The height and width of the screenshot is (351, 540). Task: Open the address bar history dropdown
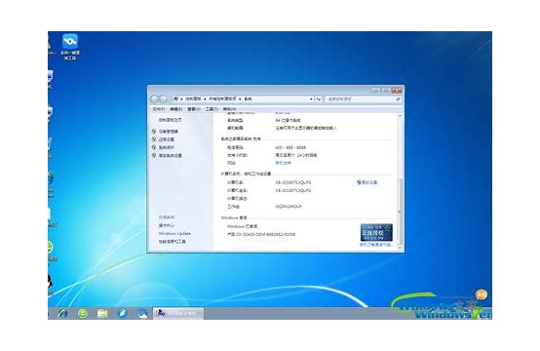311,98
